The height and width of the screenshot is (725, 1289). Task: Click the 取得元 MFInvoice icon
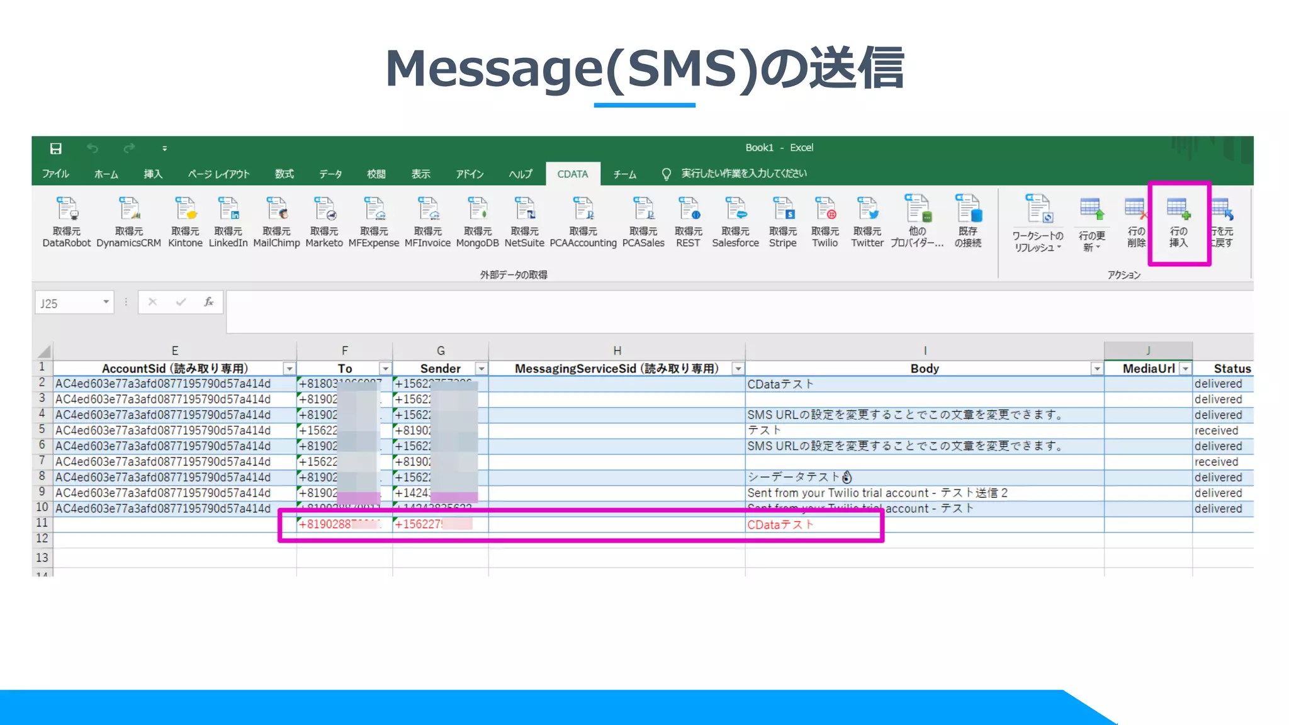(x=428, y=222)
